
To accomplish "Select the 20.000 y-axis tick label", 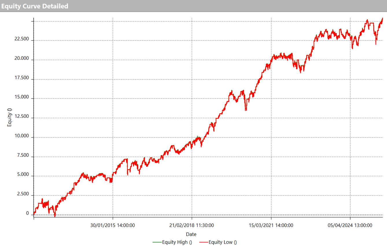I will pyautogui.click(x=22, y=59).
